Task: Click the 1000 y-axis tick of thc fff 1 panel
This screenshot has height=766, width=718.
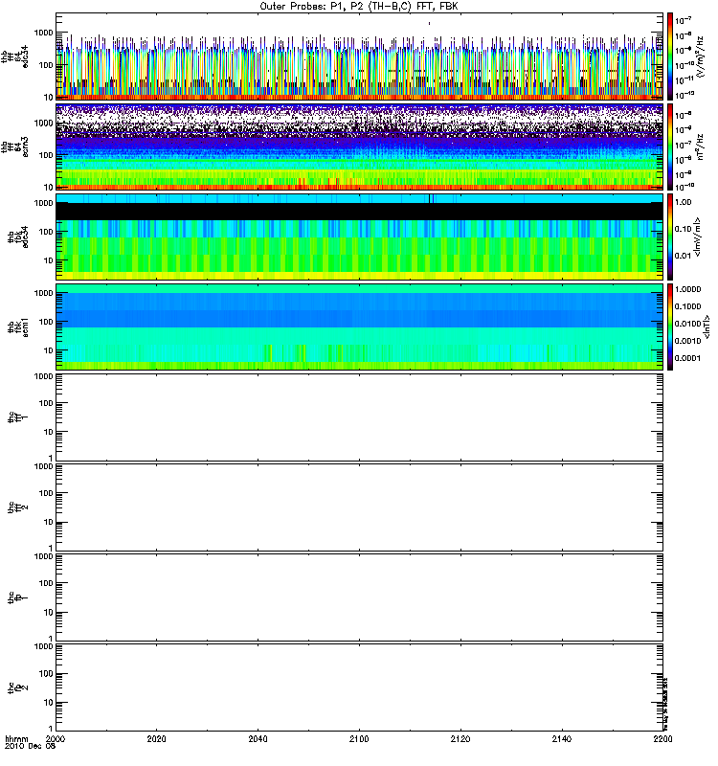Action: point(43,376)
